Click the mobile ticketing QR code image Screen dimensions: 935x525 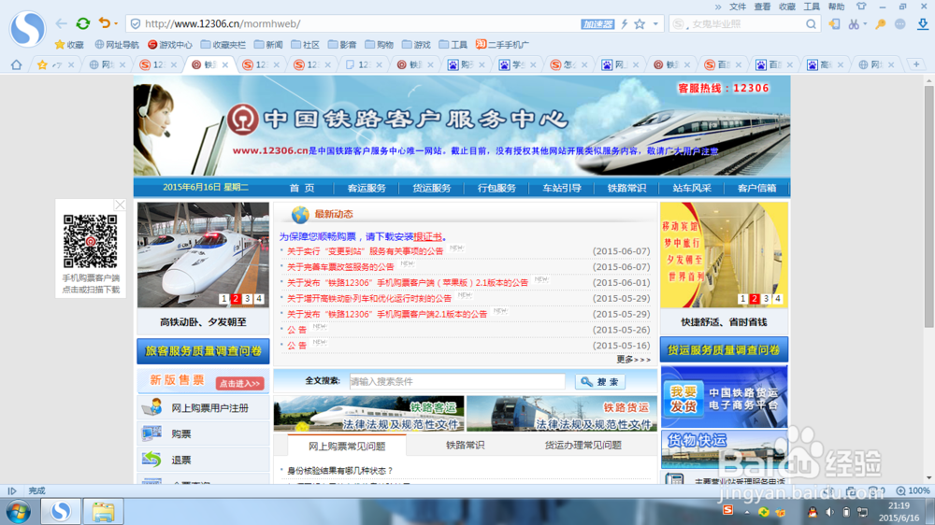pyautogui.click(x=91, y=241)
